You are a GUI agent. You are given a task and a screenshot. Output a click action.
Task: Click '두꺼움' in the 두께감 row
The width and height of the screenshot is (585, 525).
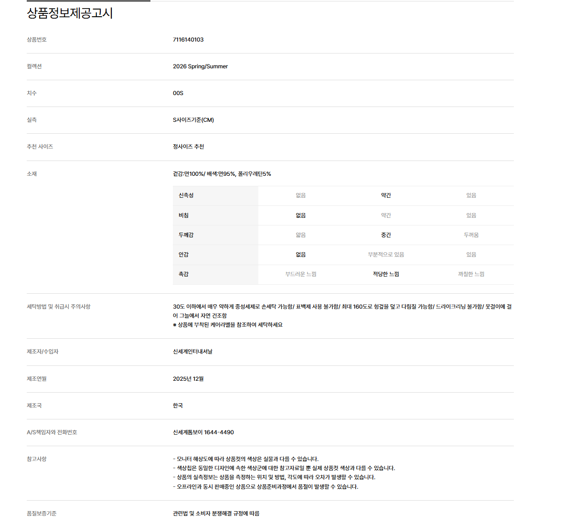click(x=471, y=235)
